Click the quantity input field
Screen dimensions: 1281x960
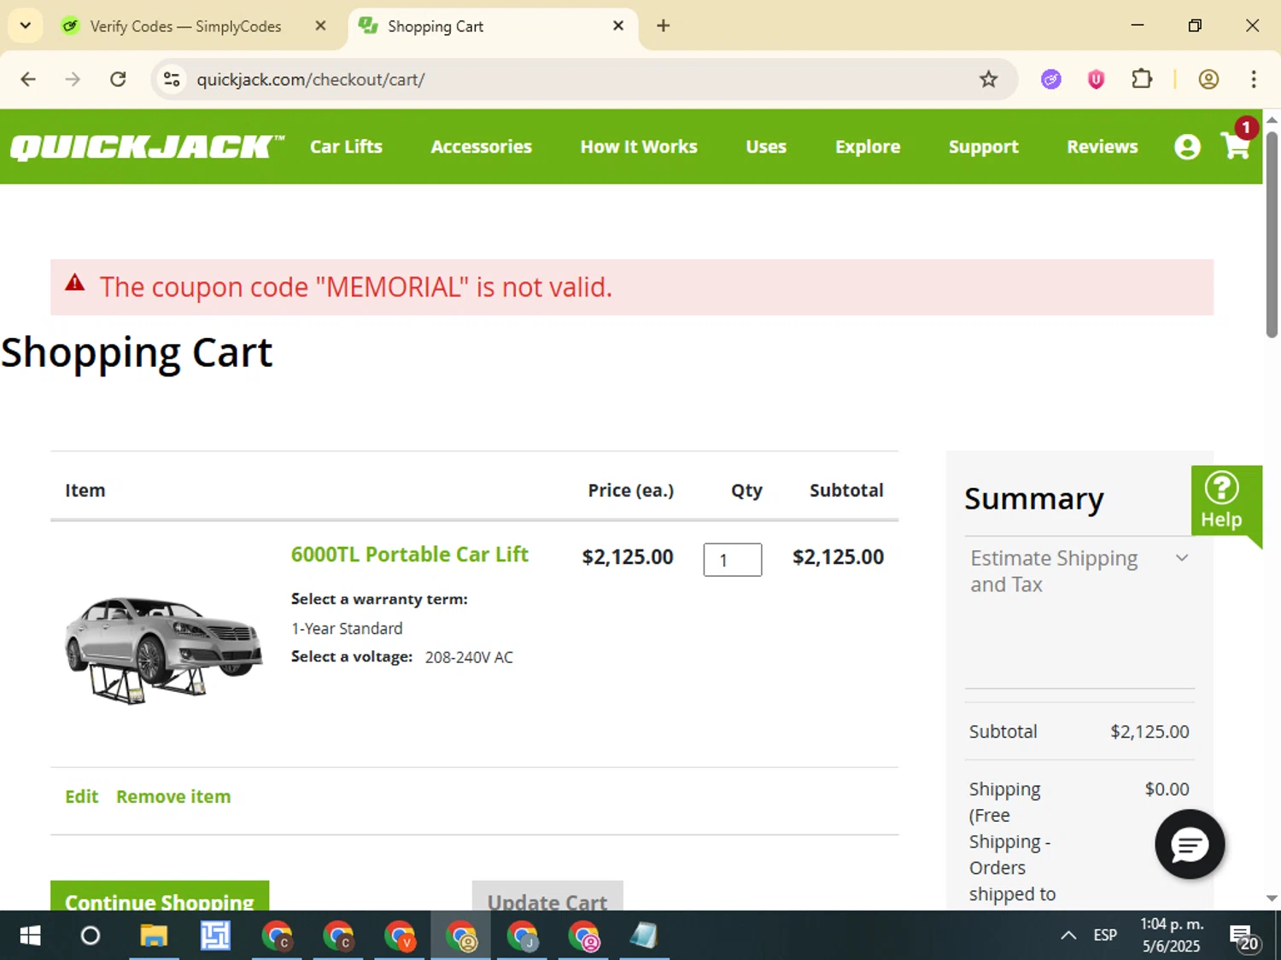[733, 560]
